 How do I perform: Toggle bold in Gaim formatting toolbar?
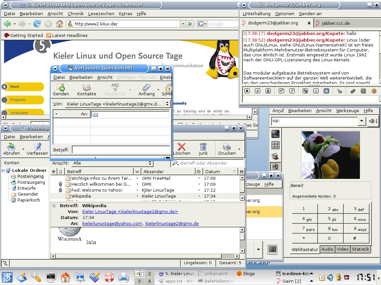247,91
